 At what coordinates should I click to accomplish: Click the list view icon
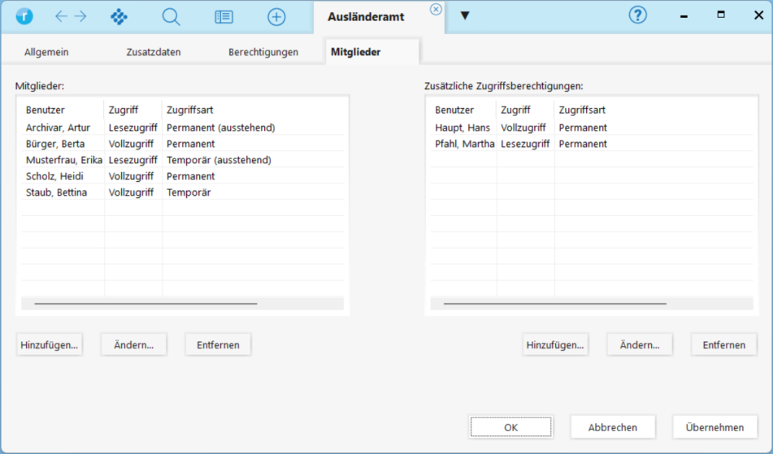224,17
